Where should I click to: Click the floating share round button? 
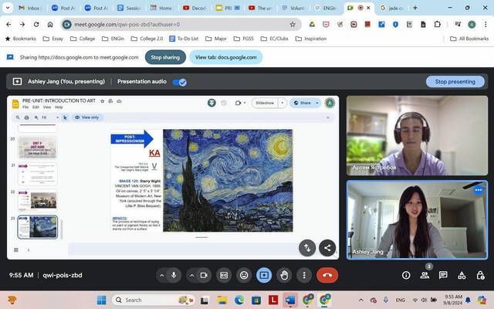point(327,248)
